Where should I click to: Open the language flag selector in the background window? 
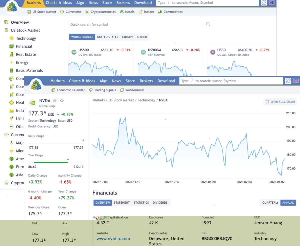coord(272,3)
